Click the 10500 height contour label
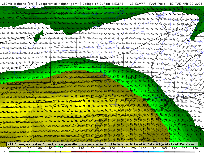 pyautogui.click(x=62, y=14)
